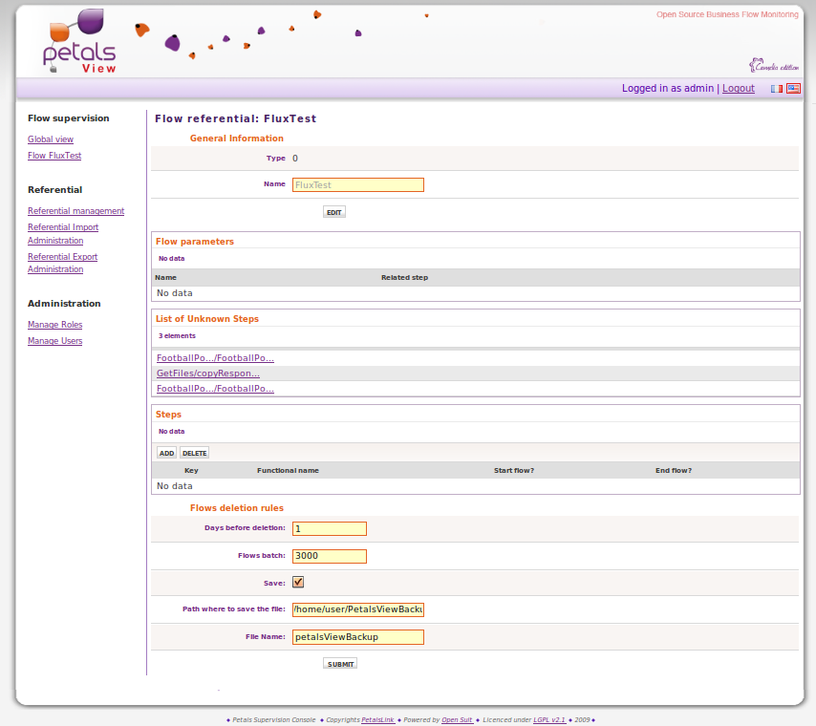Open the GetFiles/copyRespon... unknown step

coord(208,374)
